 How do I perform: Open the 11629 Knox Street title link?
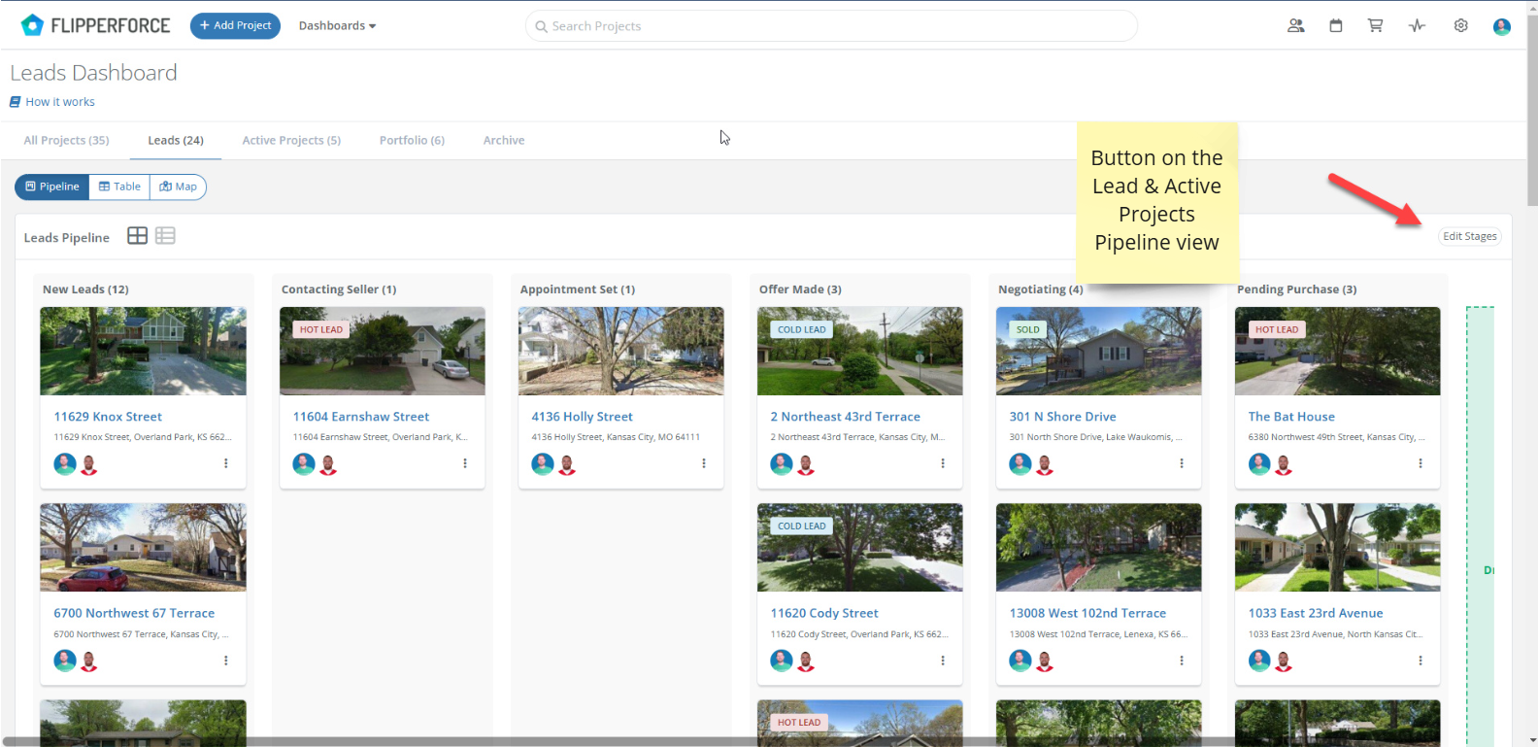108,417
